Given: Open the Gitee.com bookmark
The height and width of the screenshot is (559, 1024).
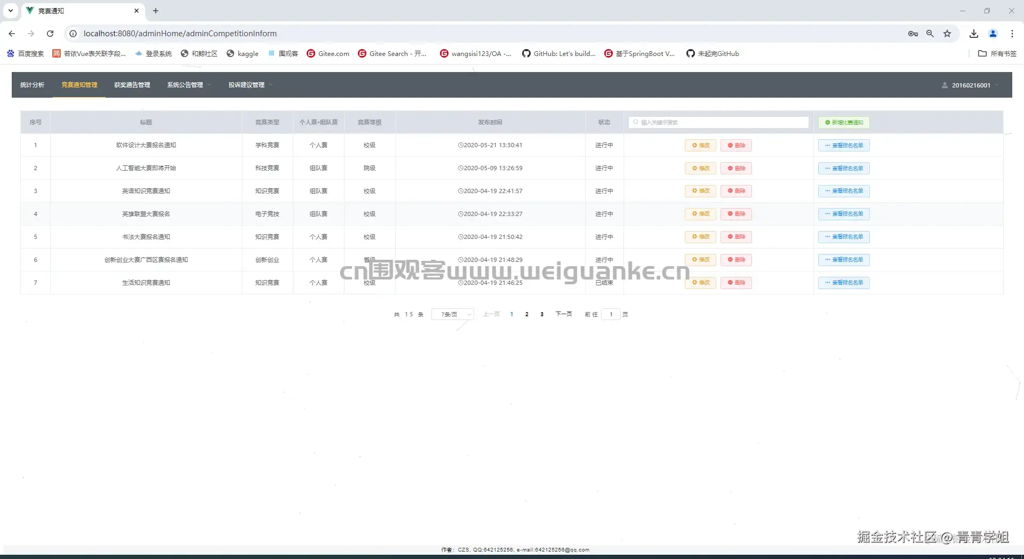Looking at the screenshot, I should pos(328,53).
